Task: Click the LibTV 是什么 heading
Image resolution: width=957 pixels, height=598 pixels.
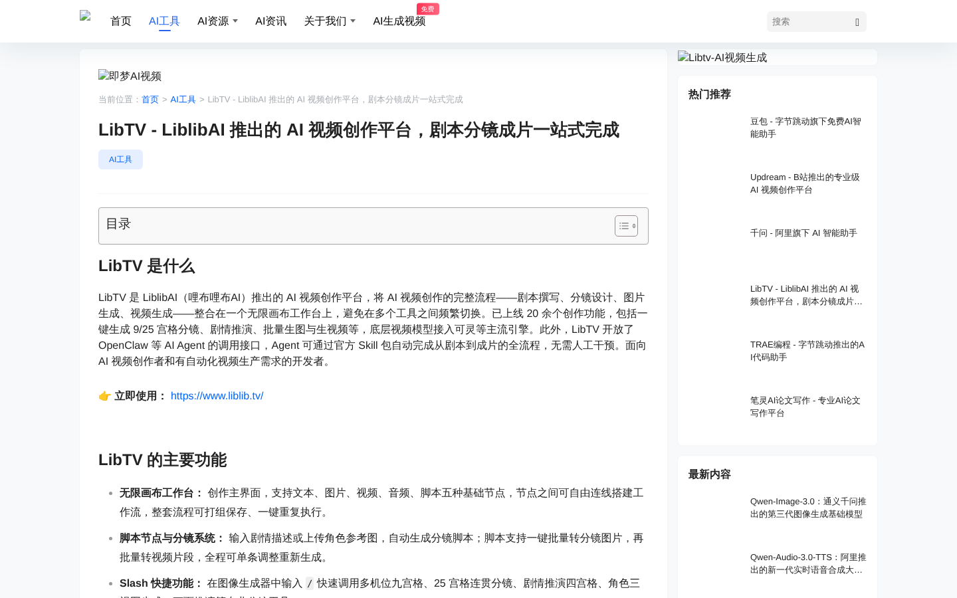Action: pyautogui.click(x=146, y=266)
